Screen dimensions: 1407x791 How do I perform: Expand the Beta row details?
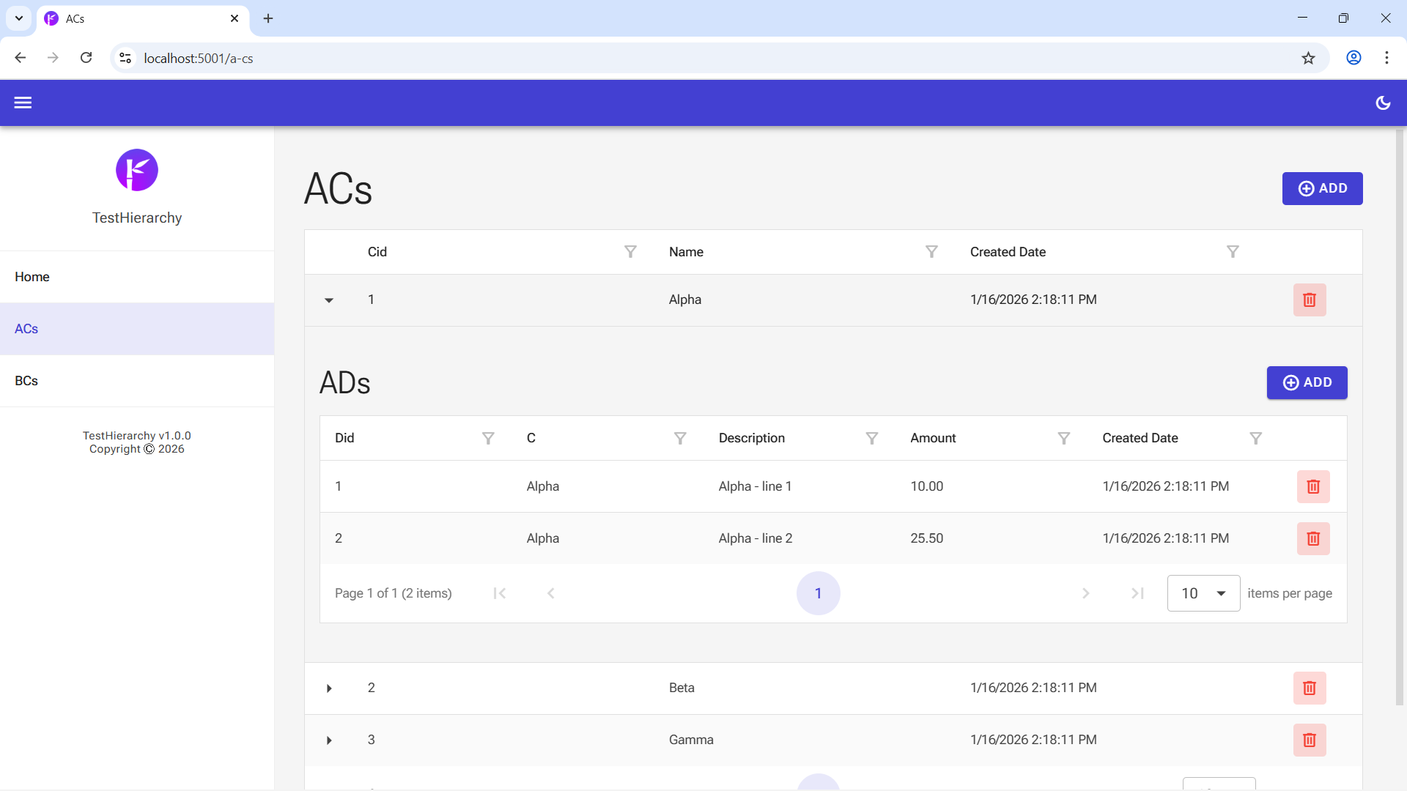(x=329, y=688)
